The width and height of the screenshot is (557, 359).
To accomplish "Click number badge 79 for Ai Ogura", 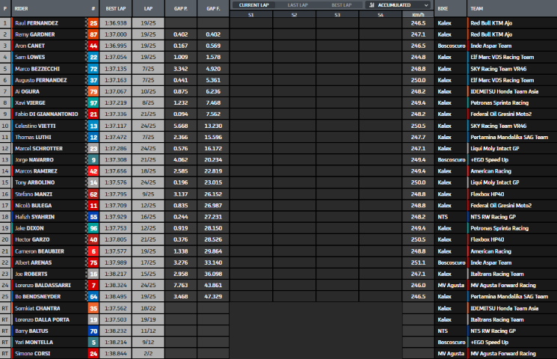I will (93, 91).
